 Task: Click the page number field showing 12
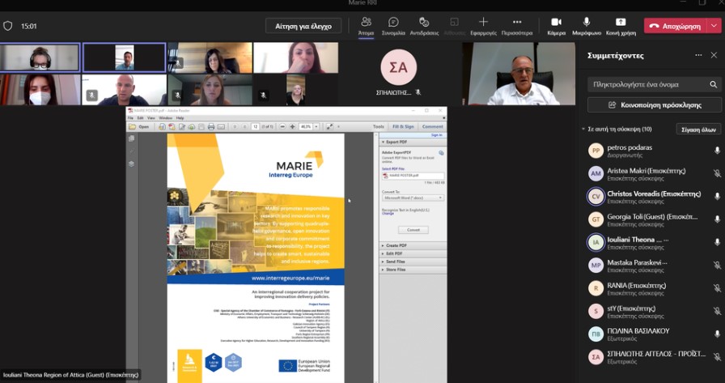pyautogui.click(x=255, y=127)
